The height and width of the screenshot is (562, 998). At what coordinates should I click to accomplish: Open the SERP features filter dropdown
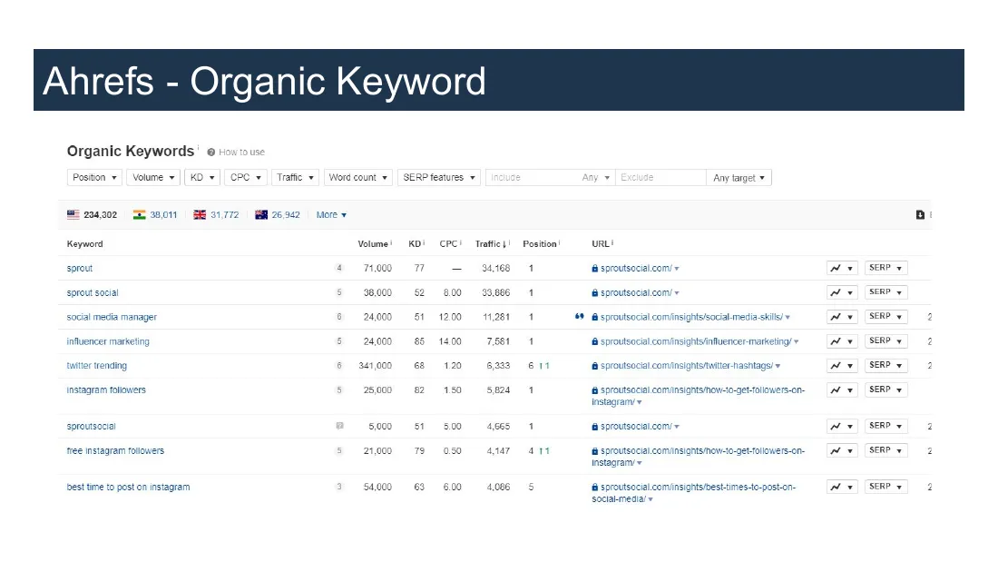coord(438,178)
